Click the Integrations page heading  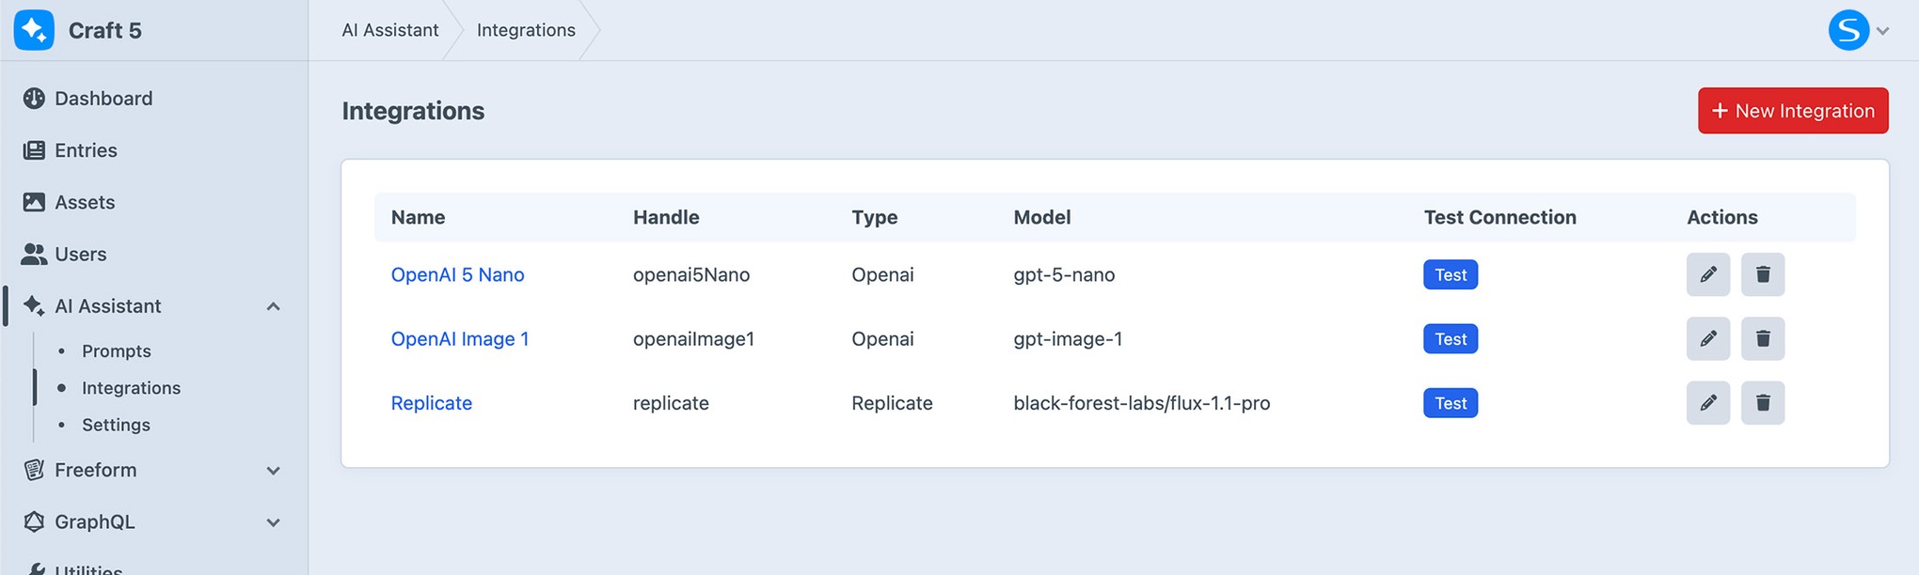tap(413, 111)
